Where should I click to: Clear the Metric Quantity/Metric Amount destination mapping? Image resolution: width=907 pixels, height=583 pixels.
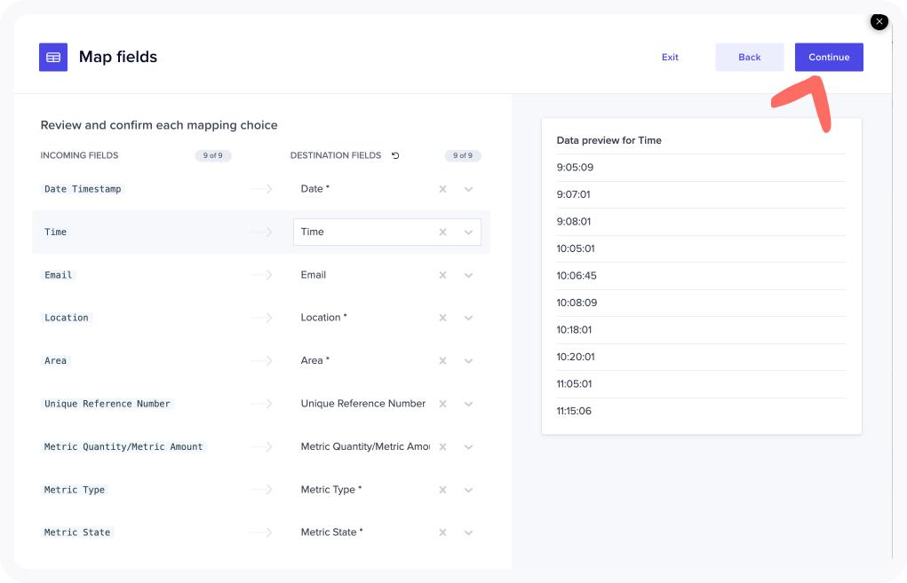point(442,446)
